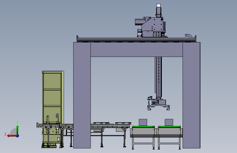The width and height of the screenshot is (237, 153).
Task: Select the right green-belt conveyor table
Action: pyautogui.click(x=169, y=137)
